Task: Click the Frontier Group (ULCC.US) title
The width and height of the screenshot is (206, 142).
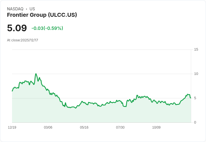Action: (42, 15)
